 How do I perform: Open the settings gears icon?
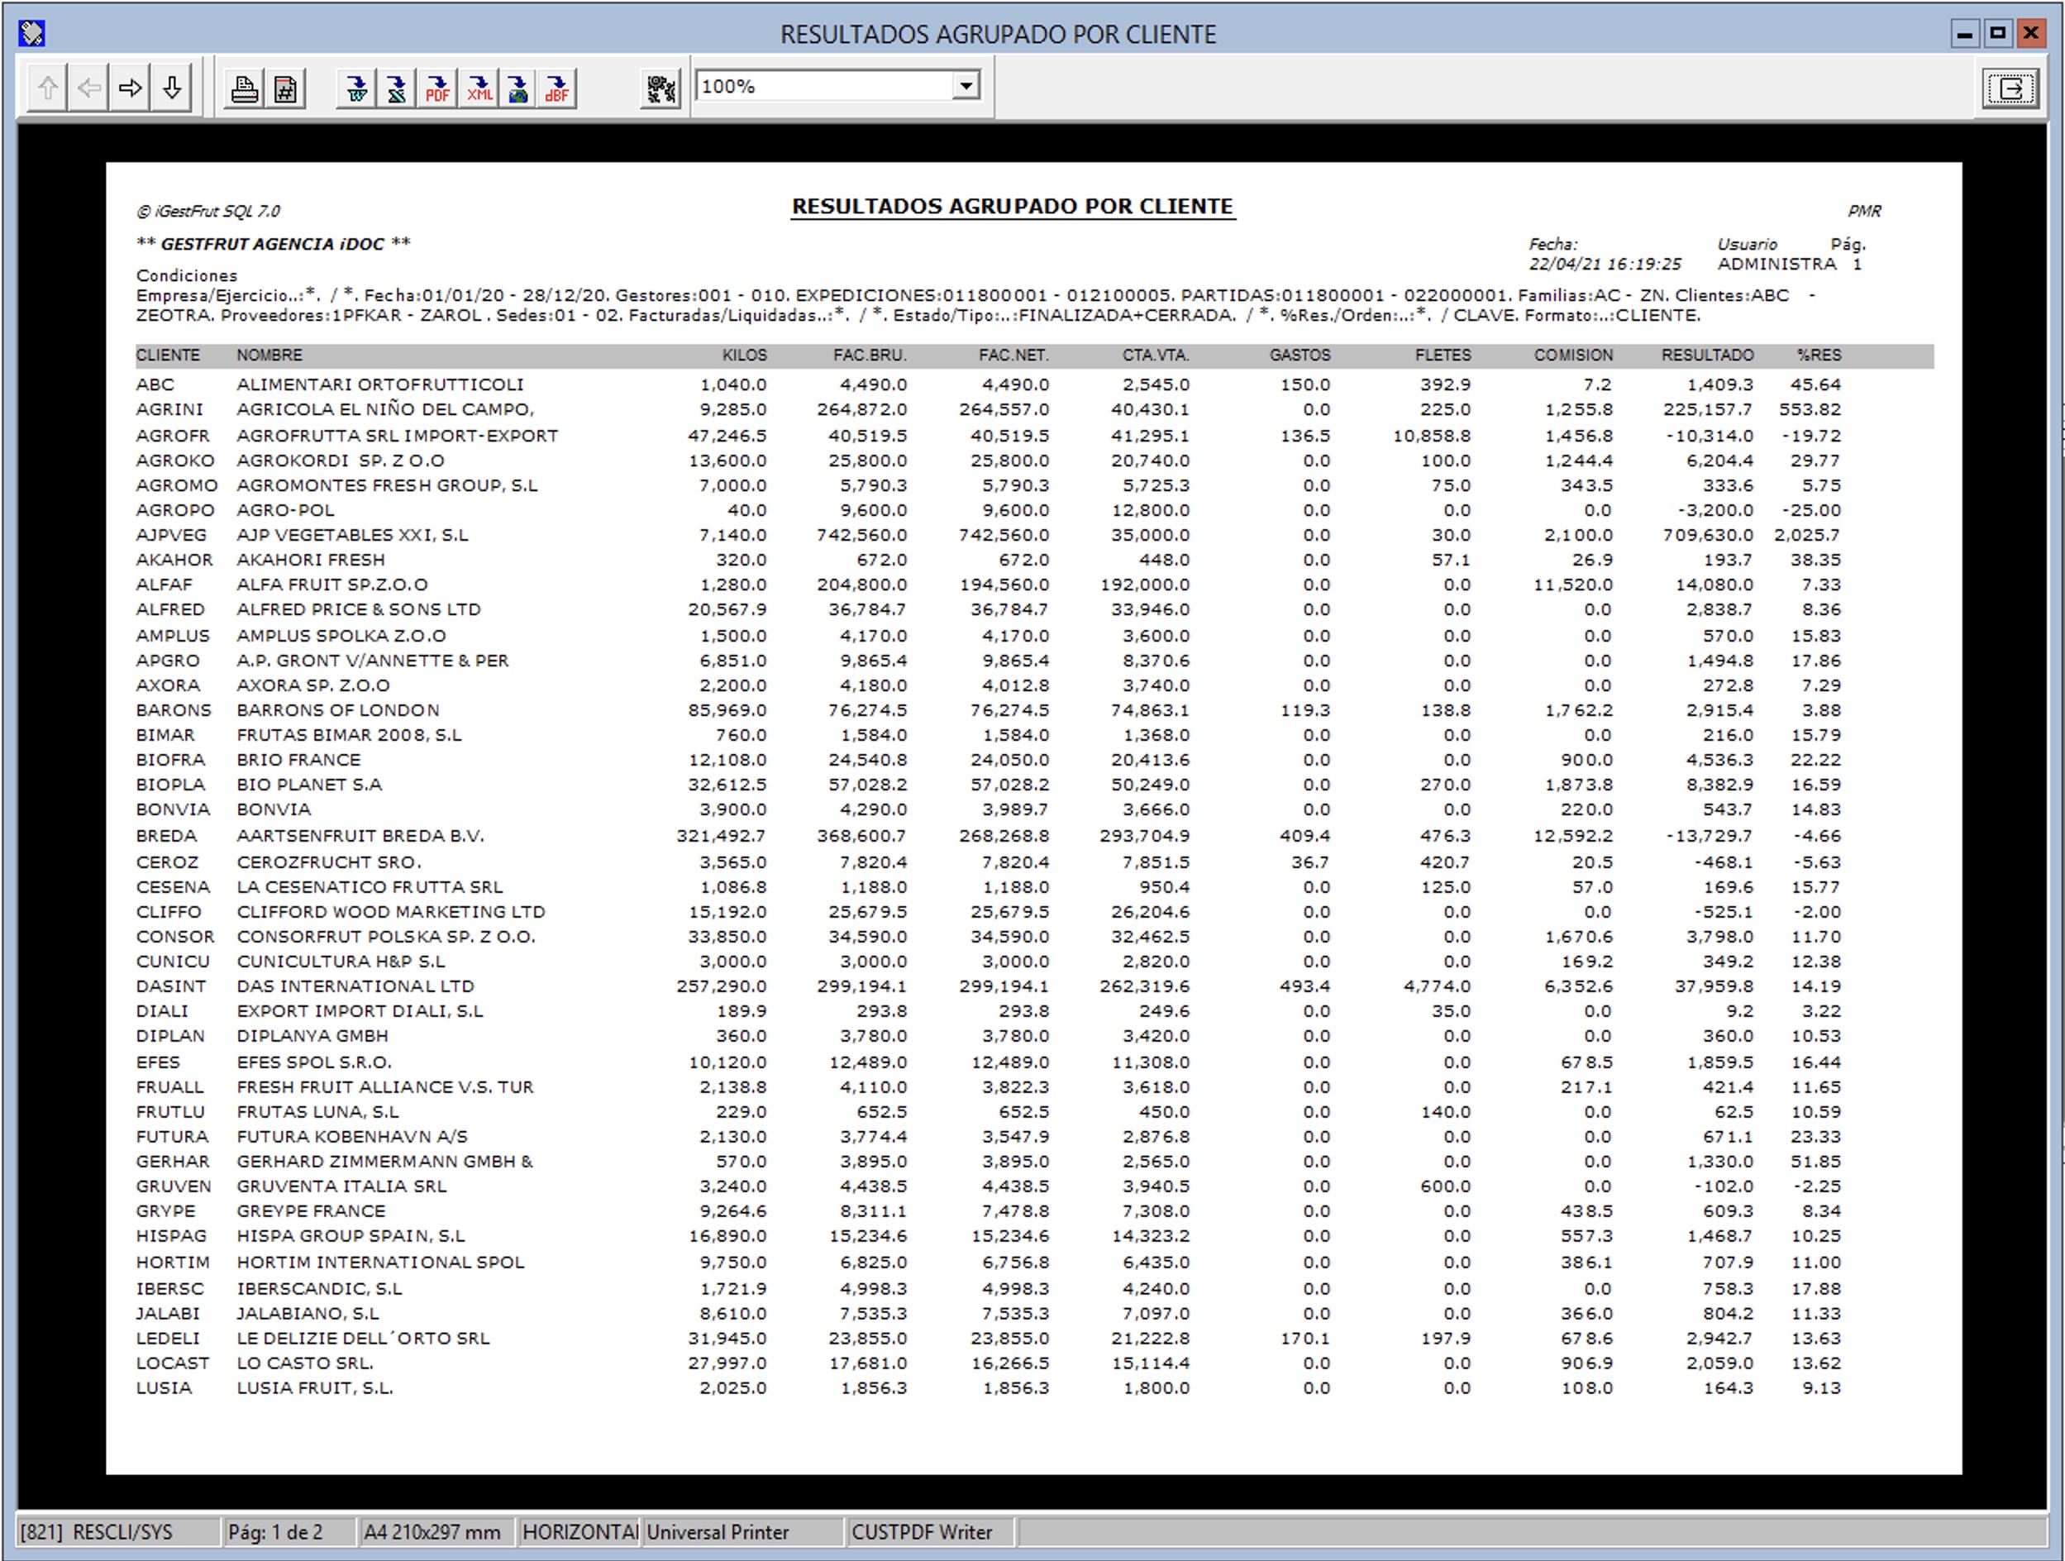661,89
